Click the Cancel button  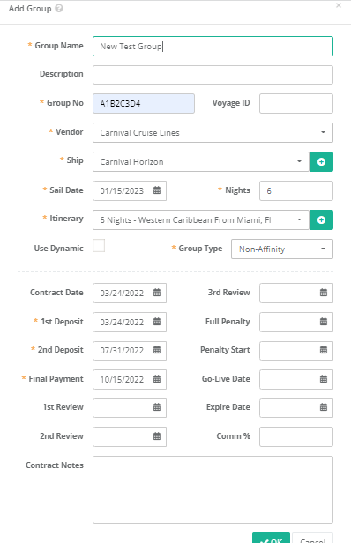pos(312,538)
